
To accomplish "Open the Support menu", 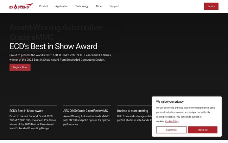I will click(x=114, y=6).
